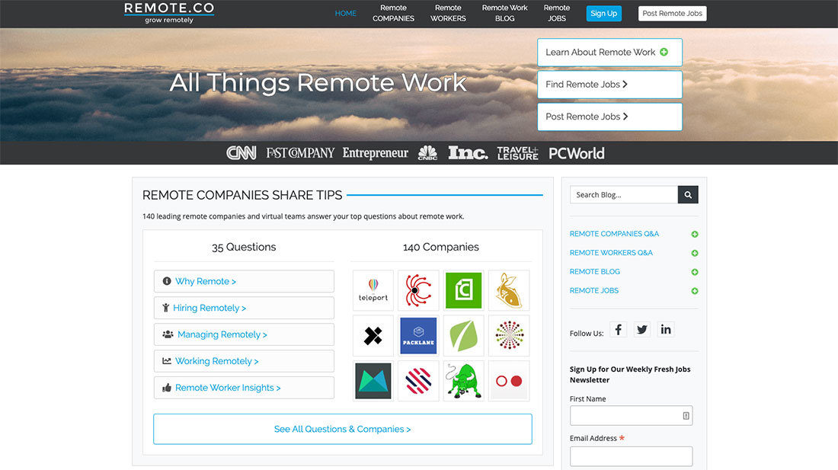
Task: Open the Why Remote questions
Action: [245, 281]
